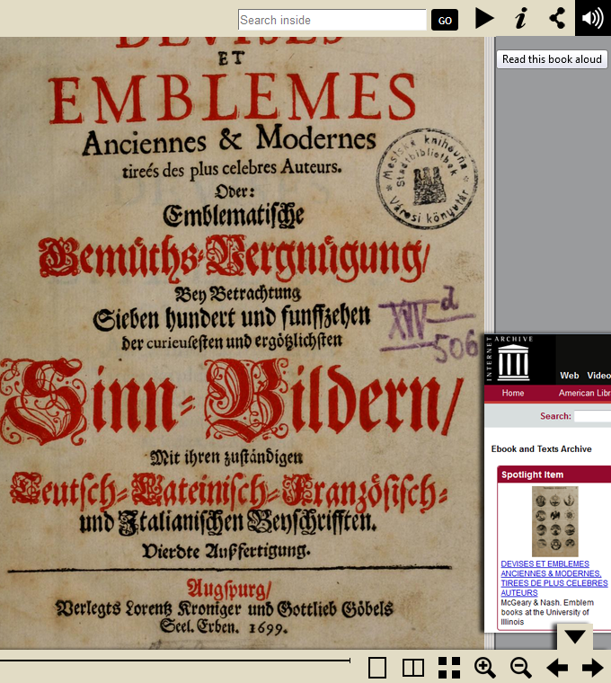This screenshot has height=683, width=611.
Task: Open thumbnail grid view
Action: [449, 668]
